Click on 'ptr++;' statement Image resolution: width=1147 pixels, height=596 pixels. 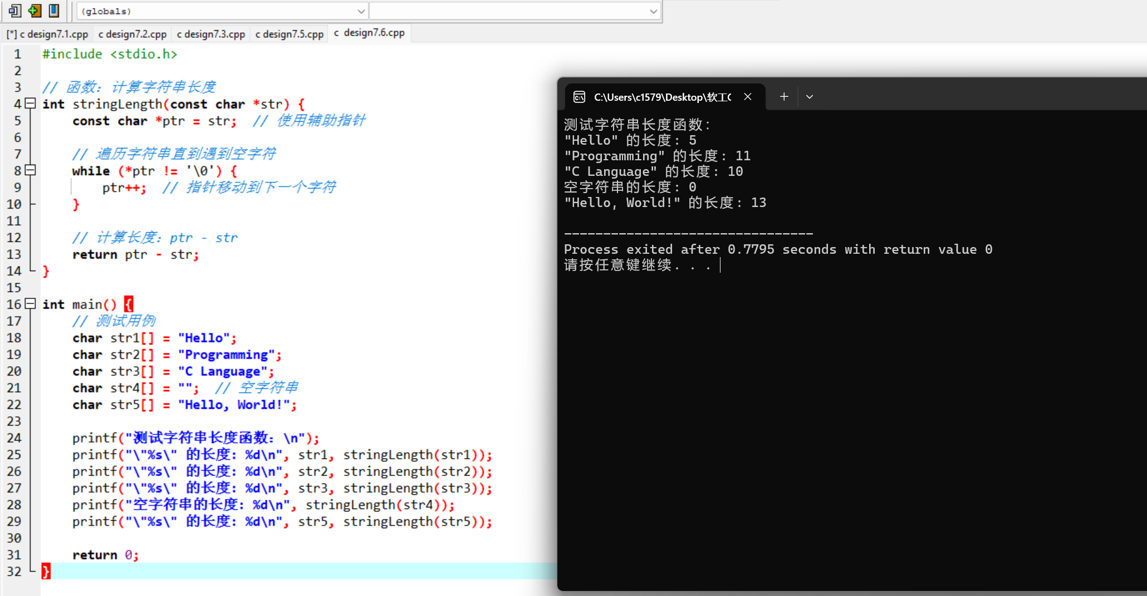(124, 188)
